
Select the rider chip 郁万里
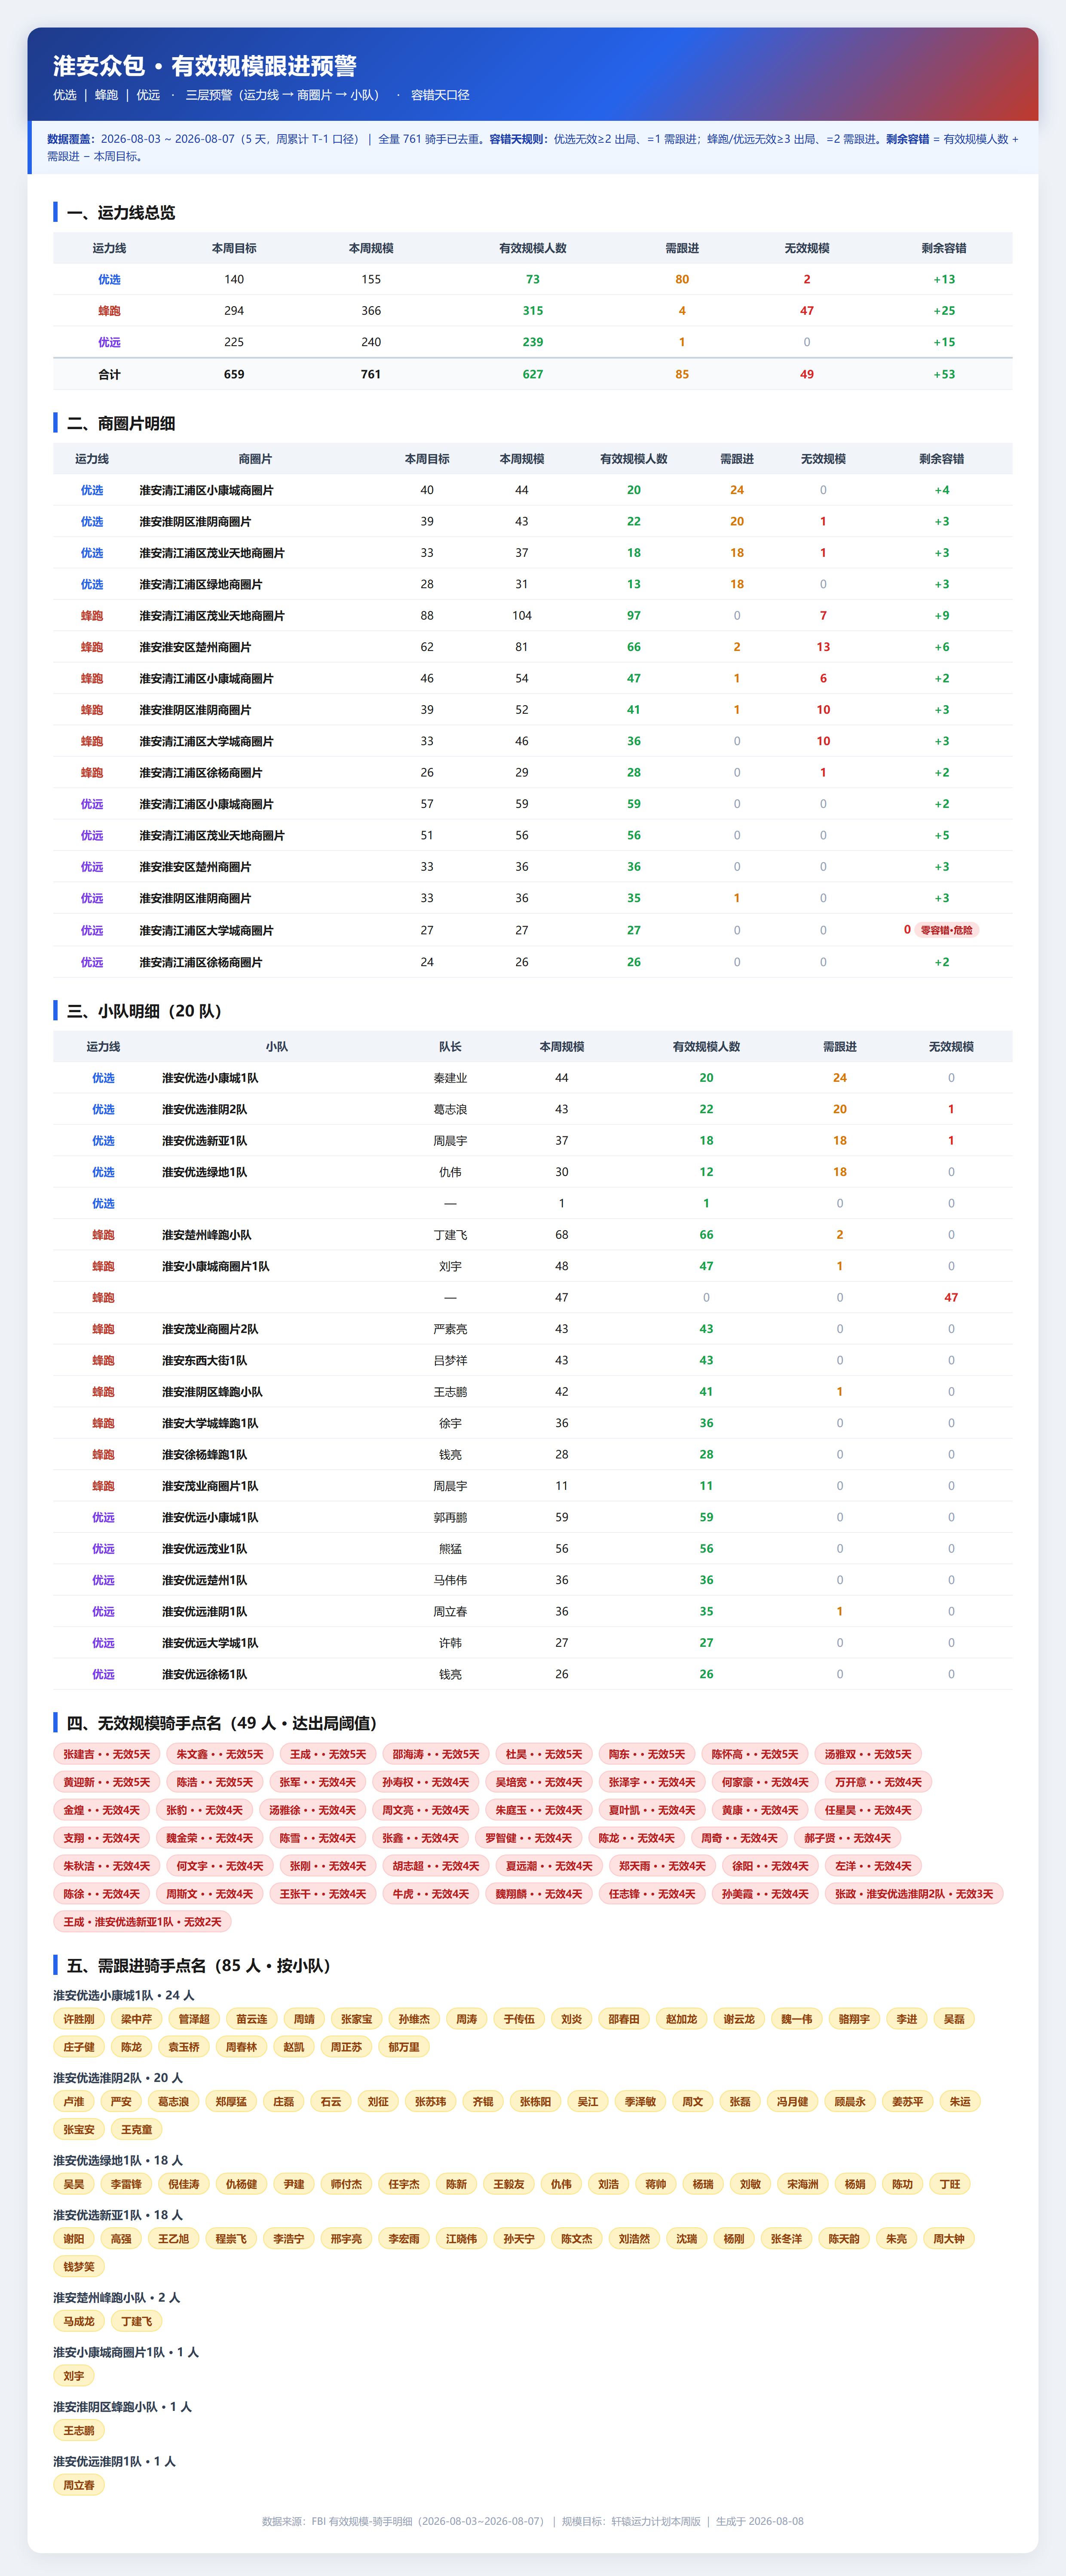click(404, 2047)
